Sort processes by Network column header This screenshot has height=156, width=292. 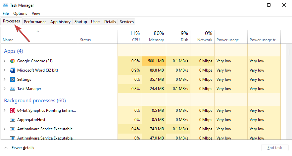tap(202, 37)
